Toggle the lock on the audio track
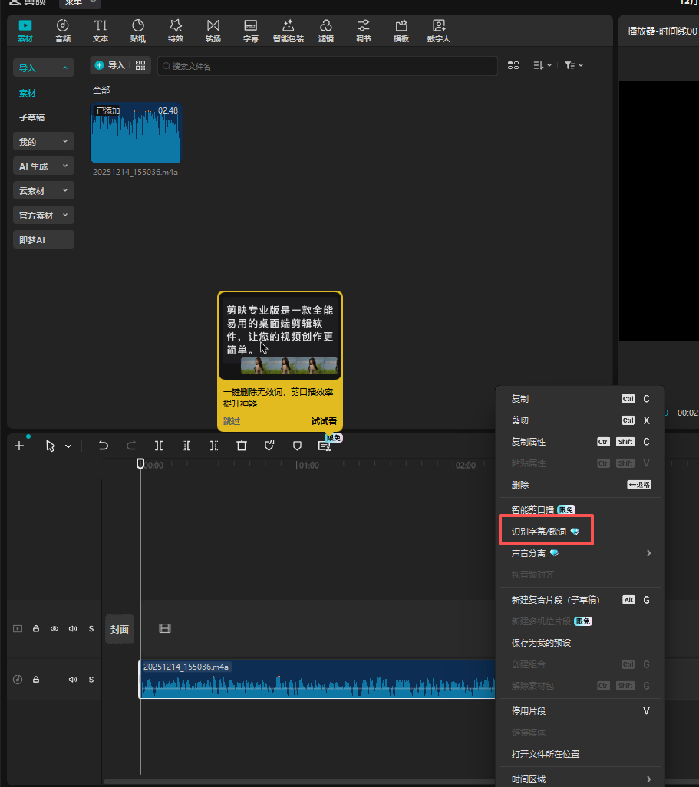Viewport: 699px width, 787px height. tap(36, 680)
